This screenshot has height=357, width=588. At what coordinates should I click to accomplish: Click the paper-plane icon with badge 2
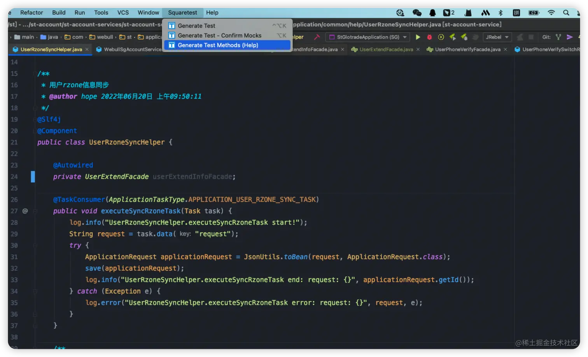(449, 13)
